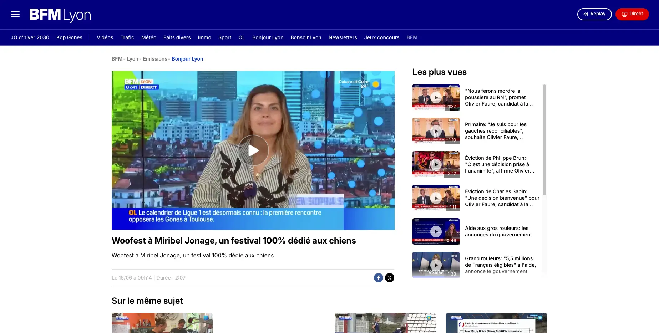This screenshot has width=659, height=333.
Task: Click greyed BFM nav link
Action: tap(412, 37)
